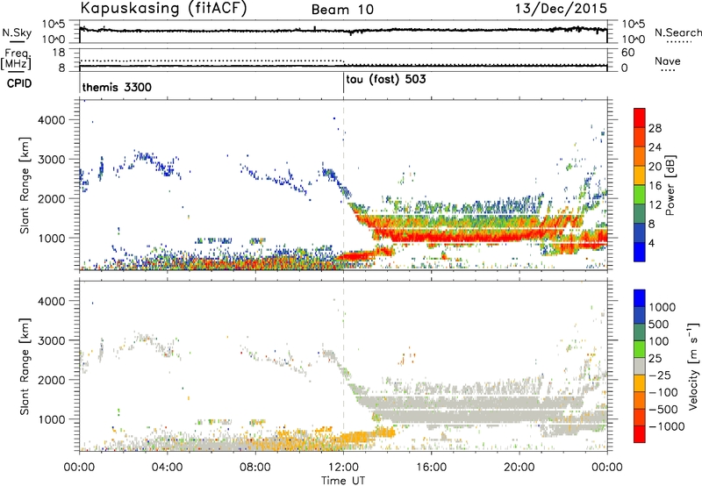Click the 500 velocity colorbar label
This screenshot has height=486, width=702.
[x=658, y=325]
